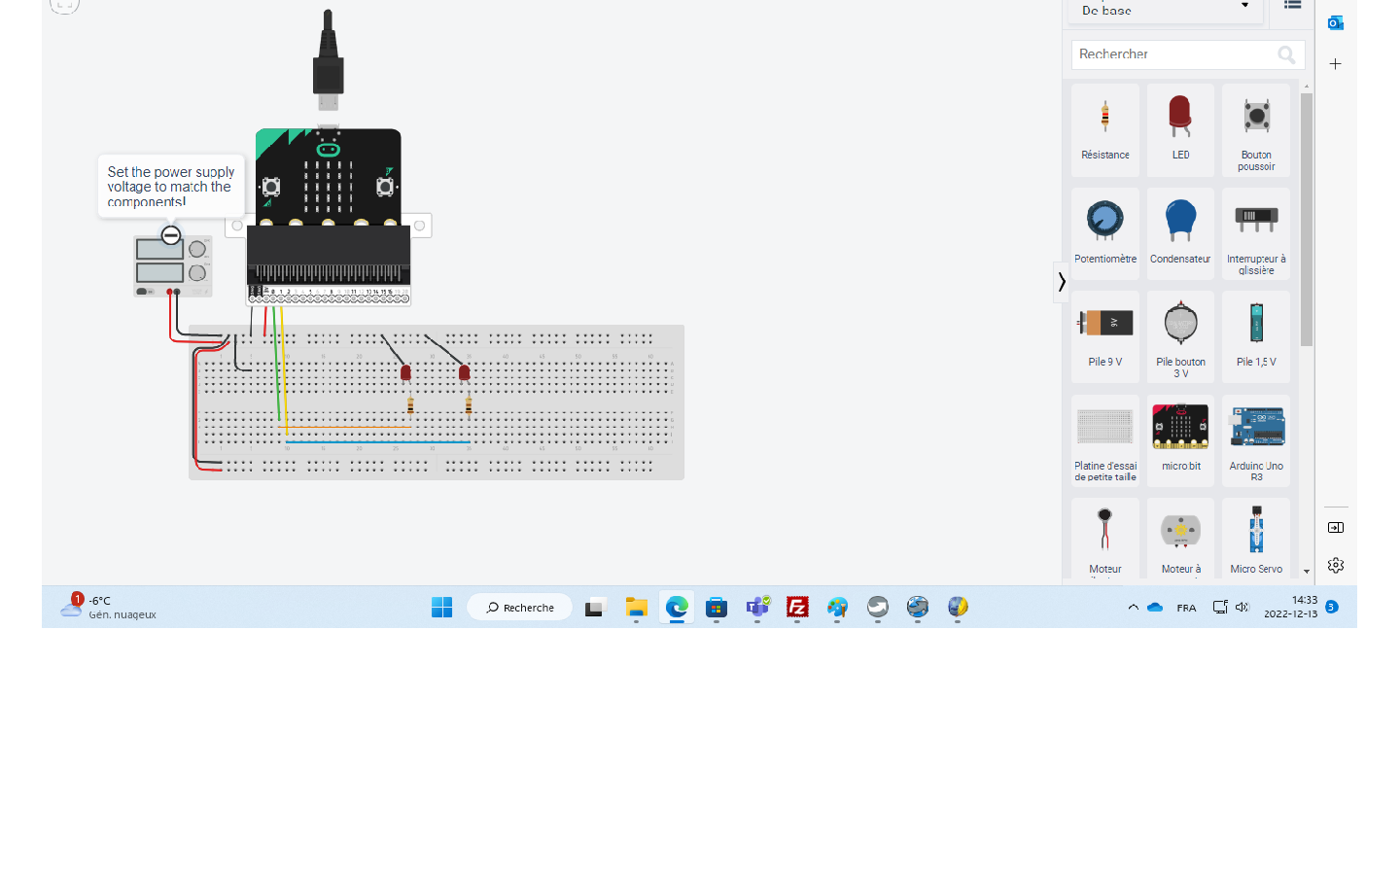Click button A on the micro:bit
Screen dimensions: 1400x875
pyautogui.click(x=271, y=187)
